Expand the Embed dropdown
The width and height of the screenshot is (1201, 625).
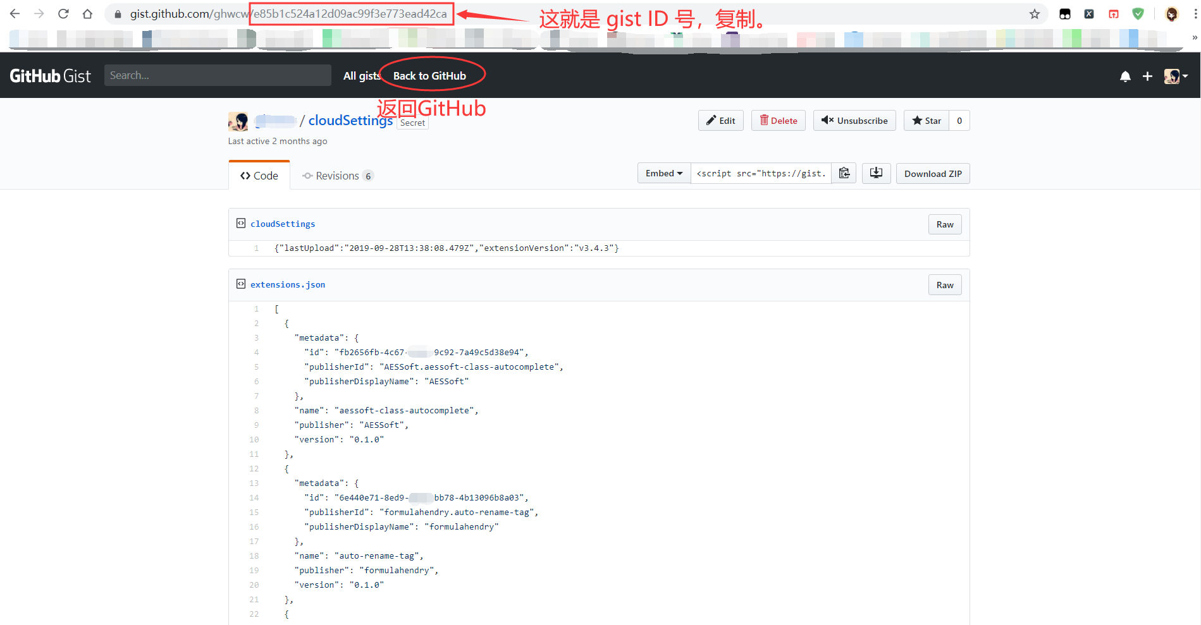(664, 173)
